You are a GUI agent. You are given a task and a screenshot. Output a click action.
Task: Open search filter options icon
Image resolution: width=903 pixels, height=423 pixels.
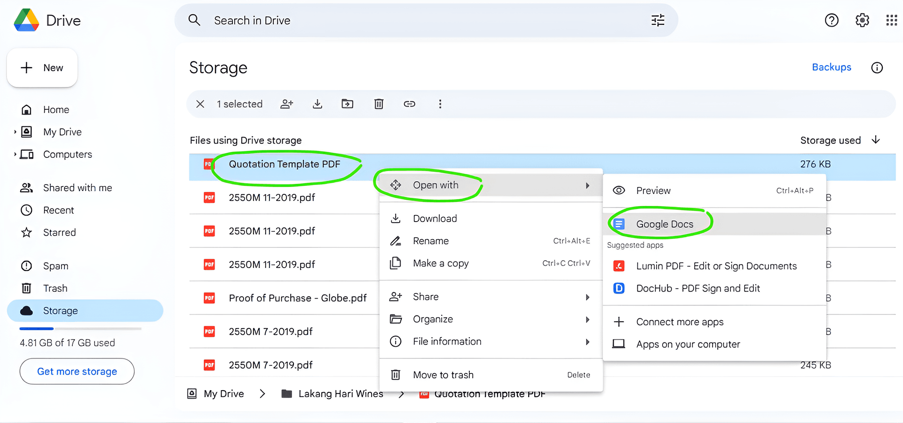tap(657, 20)
